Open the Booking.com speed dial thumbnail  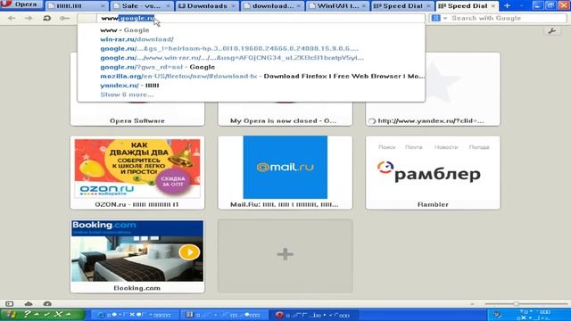click(137, 256)
